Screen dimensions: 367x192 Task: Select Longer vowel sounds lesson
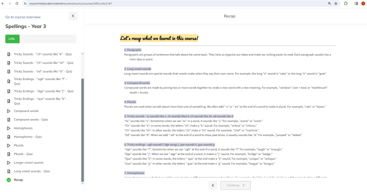pos(29,162)
